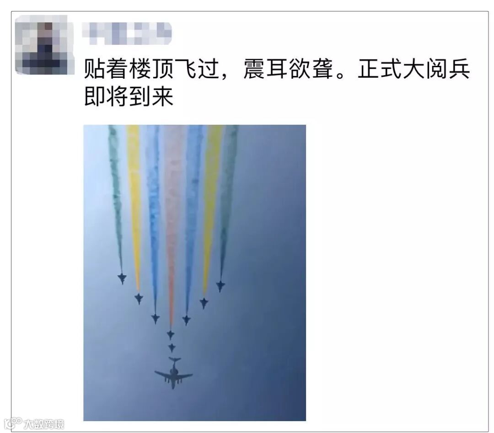Screen dimensions: 494x433
Task: Click the small jet nearest the large aircraft
Action: (172, 347)
